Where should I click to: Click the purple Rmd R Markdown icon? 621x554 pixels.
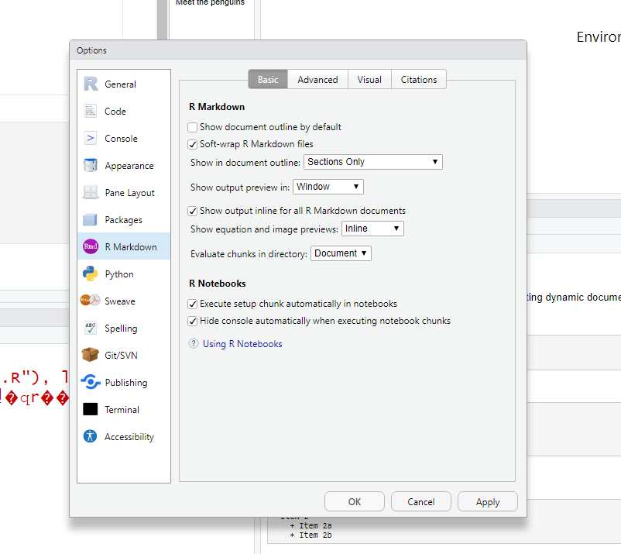tap(91, 246)
